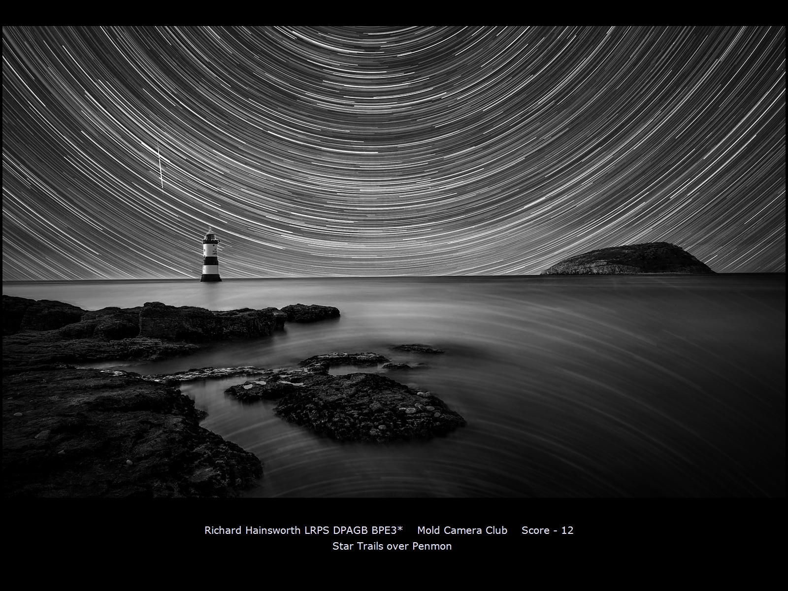Click the BPE3* distinction in the caption
This screenshot has width=788, height=591.
(x=387, y=530)
